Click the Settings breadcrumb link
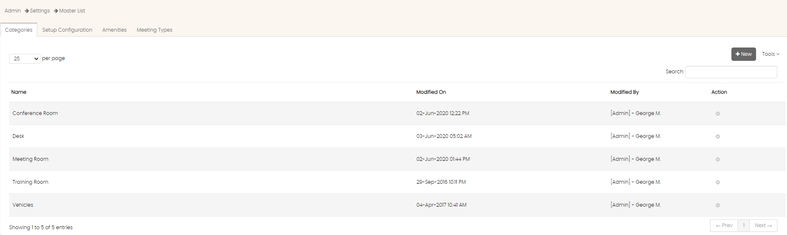The width and height of the screenshot is (787, 235). click(40, 11)
